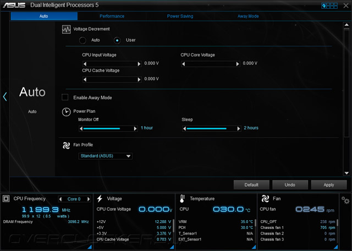This screenshot has width=352, height=251.
Task: Click the Voltage lightning bolt icon
Action: [x=100, y=199]
